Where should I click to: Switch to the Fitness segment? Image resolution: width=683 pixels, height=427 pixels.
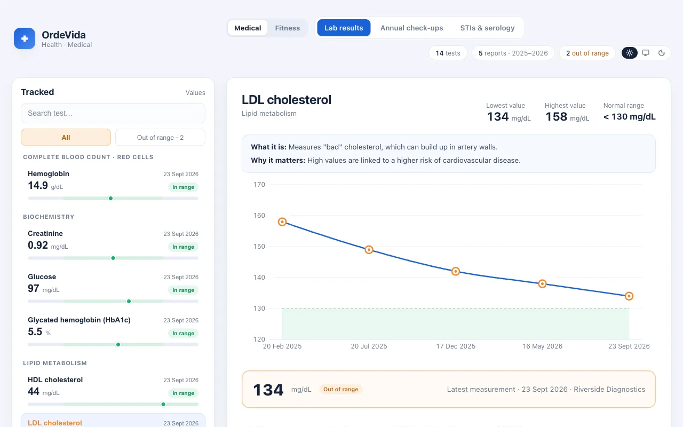[288, 28]
